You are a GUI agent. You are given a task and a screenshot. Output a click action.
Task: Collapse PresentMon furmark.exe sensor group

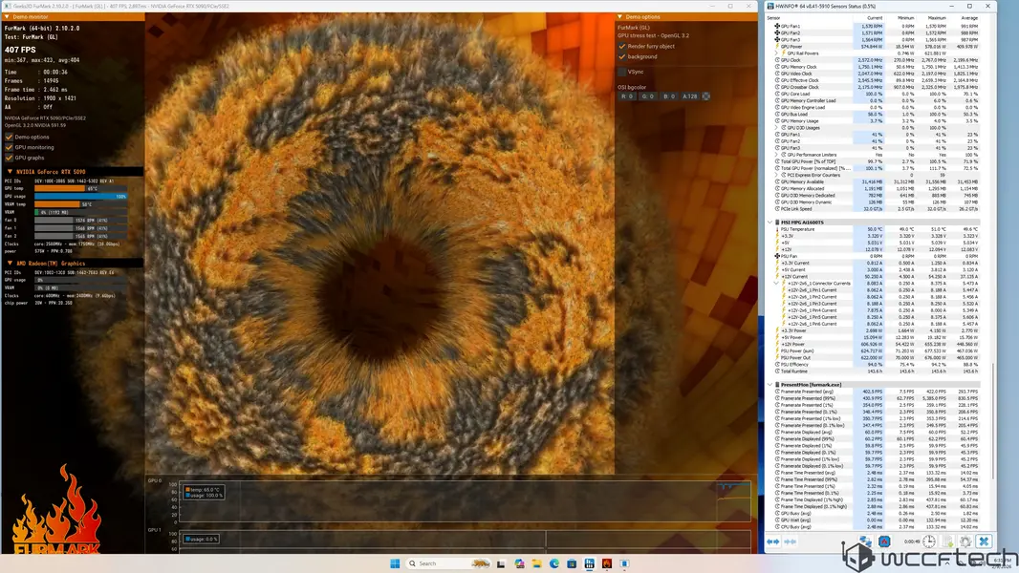(770, 385)
